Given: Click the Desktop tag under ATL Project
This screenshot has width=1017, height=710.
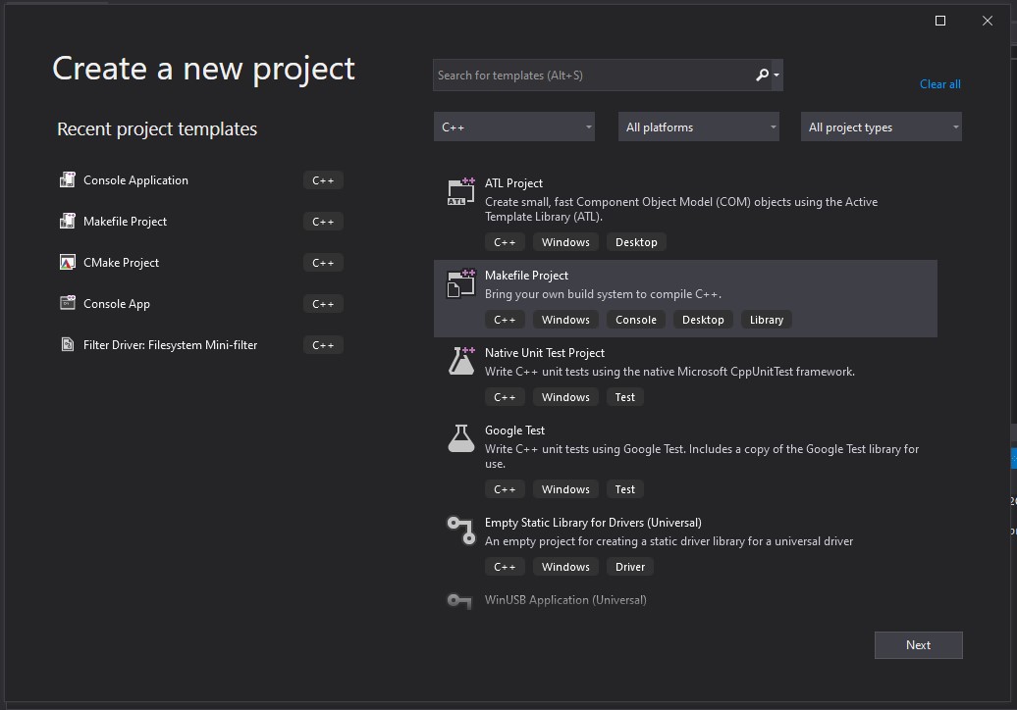Looking at the screenshot, I should pyautogui.click(x=636, y=242).
